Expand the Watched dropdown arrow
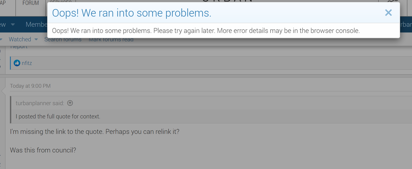The height and width of the screenshot is (169, 412). pos(36,39)
